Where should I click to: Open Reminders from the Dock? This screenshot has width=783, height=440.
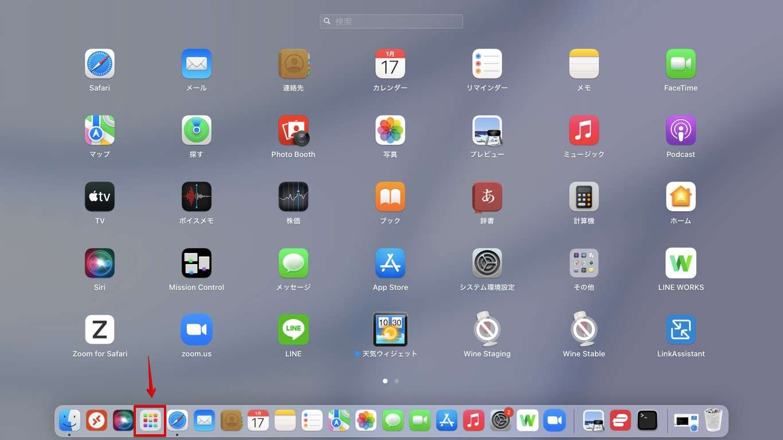312,421
